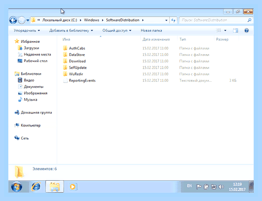Open Недавние места in navigation pane
This screenshot has height=201, width=262.
tap(37, 55)
